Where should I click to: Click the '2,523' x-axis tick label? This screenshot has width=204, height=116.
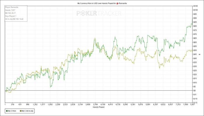click(65, 104)
